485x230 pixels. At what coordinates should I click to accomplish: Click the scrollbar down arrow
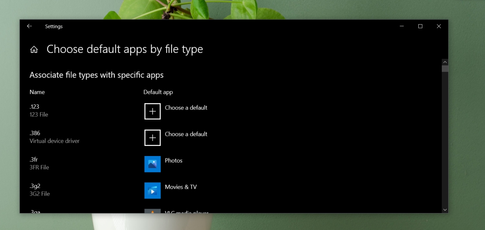coord(445,210)
